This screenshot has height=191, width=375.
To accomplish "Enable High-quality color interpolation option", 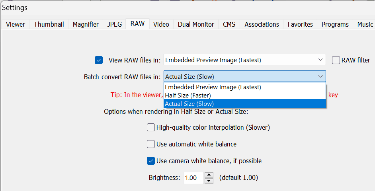I will pos(151,127).
